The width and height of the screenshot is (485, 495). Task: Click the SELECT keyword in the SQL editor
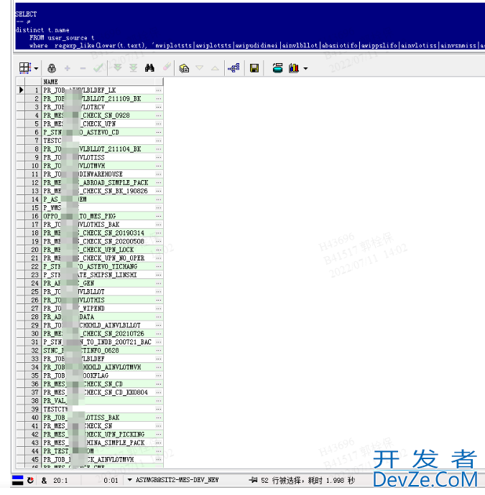click(26, 14)
